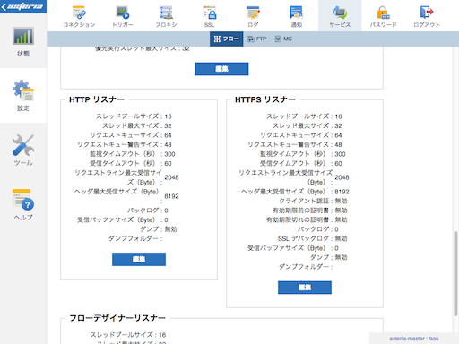Click the top 編集 button above HTTP リスナー

pos(221,69)
